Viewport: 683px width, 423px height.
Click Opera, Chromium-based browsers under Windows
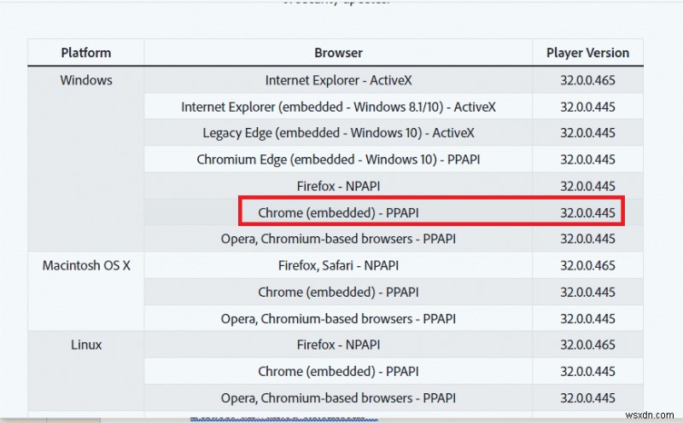[338, 238]
